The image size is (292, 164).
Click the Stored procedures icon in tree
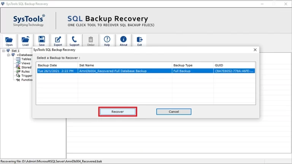[18, 67]
